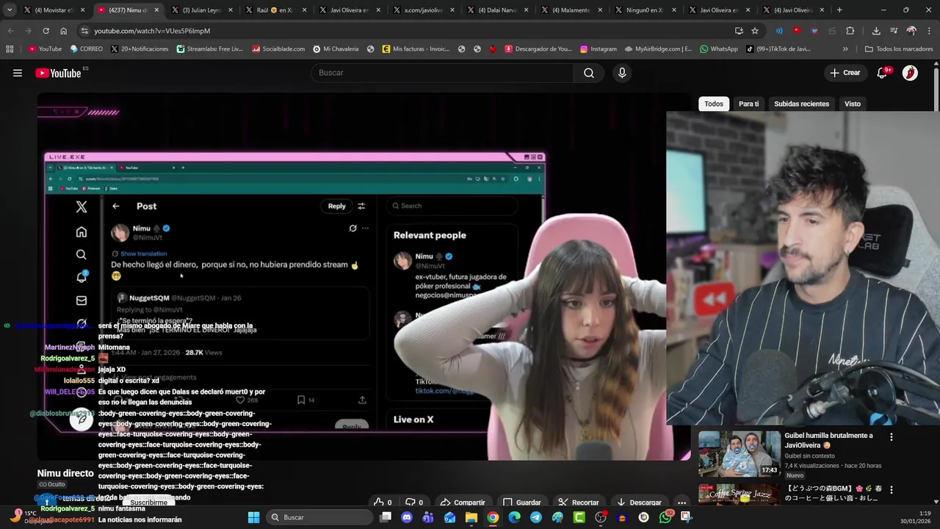This screenshot has height=529, width=940.
Task: Open the Todos los marcadores folder
Action: 899,49
